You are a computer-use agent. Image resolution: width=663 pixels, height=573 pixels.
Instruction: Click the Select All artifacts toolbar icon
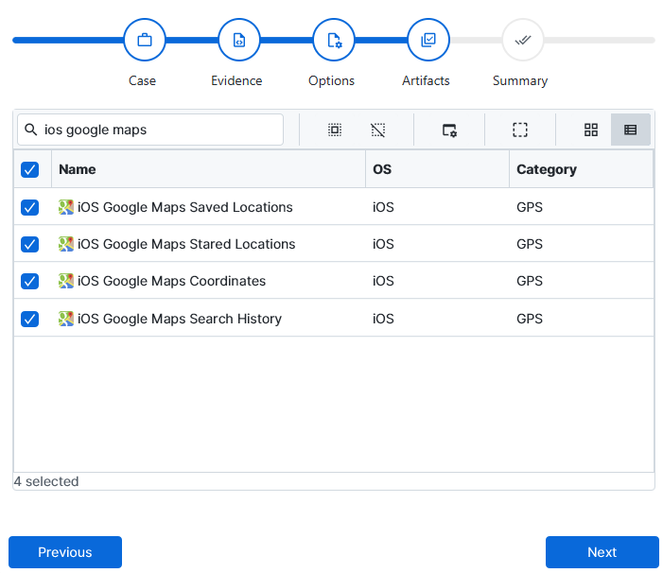tap(335, 130)
